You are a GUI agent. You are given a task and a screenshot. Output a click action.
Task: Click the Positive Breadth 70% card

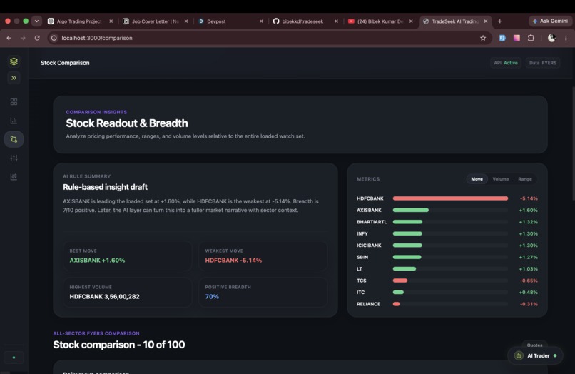click(x=263, y=292)
